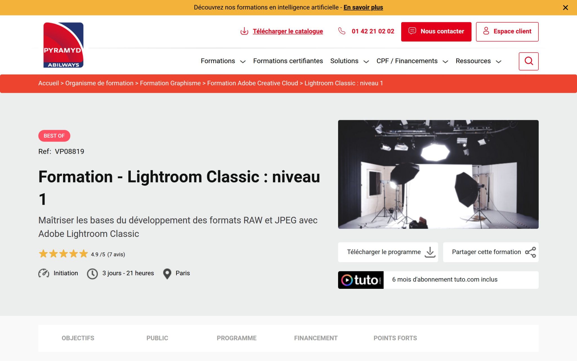Go to Formations certifiantes

[x=288, y=61]
